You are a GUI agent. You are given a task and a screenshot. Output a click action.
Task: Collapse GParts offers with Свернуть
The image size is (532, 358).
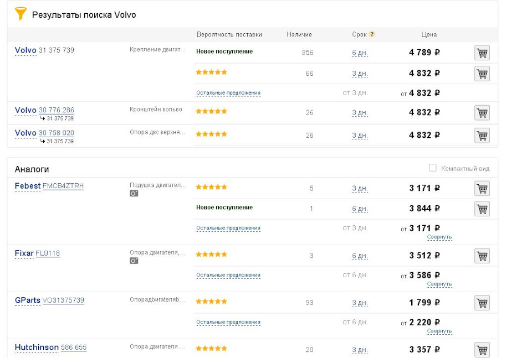point(439,331)
